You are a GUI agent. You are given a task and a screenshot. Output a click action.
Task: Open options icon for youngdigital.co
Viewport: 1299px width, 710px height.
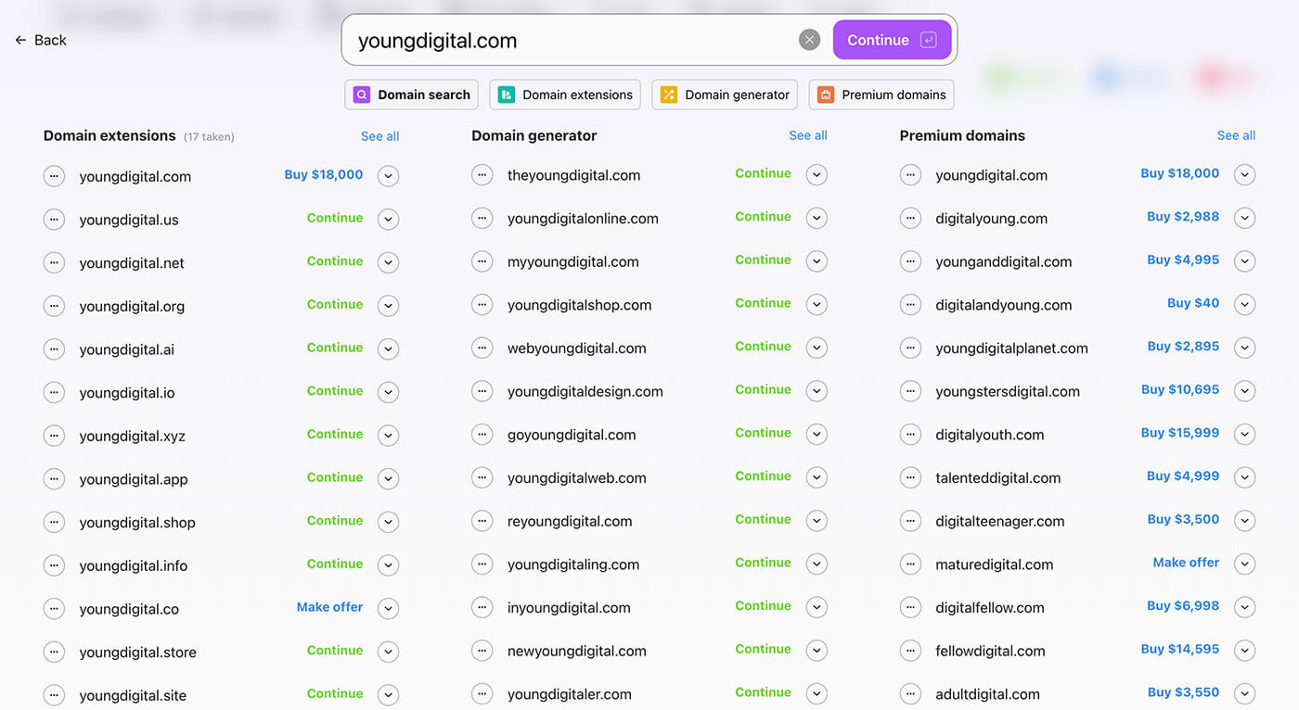[x=54, y=609]
